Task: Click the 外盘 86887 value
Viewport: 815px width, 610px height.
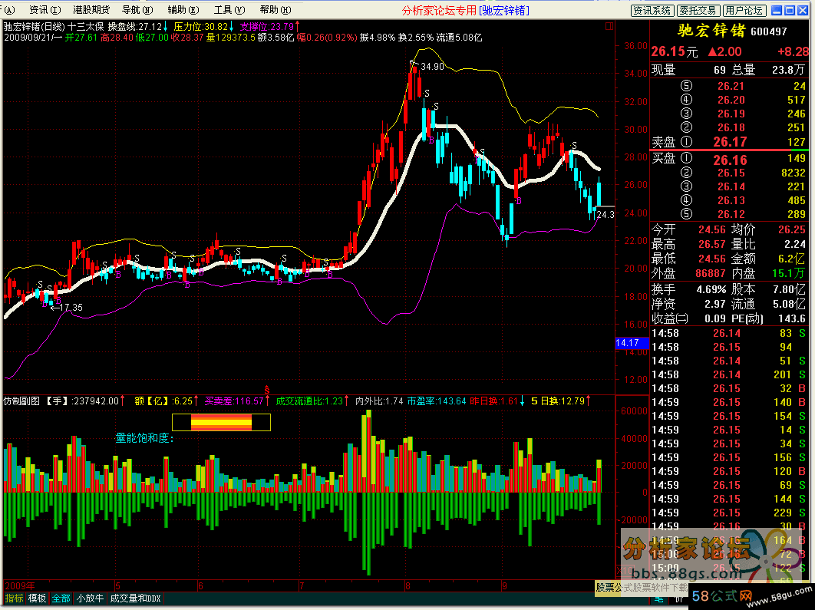Action: click(x=711, y=273)
